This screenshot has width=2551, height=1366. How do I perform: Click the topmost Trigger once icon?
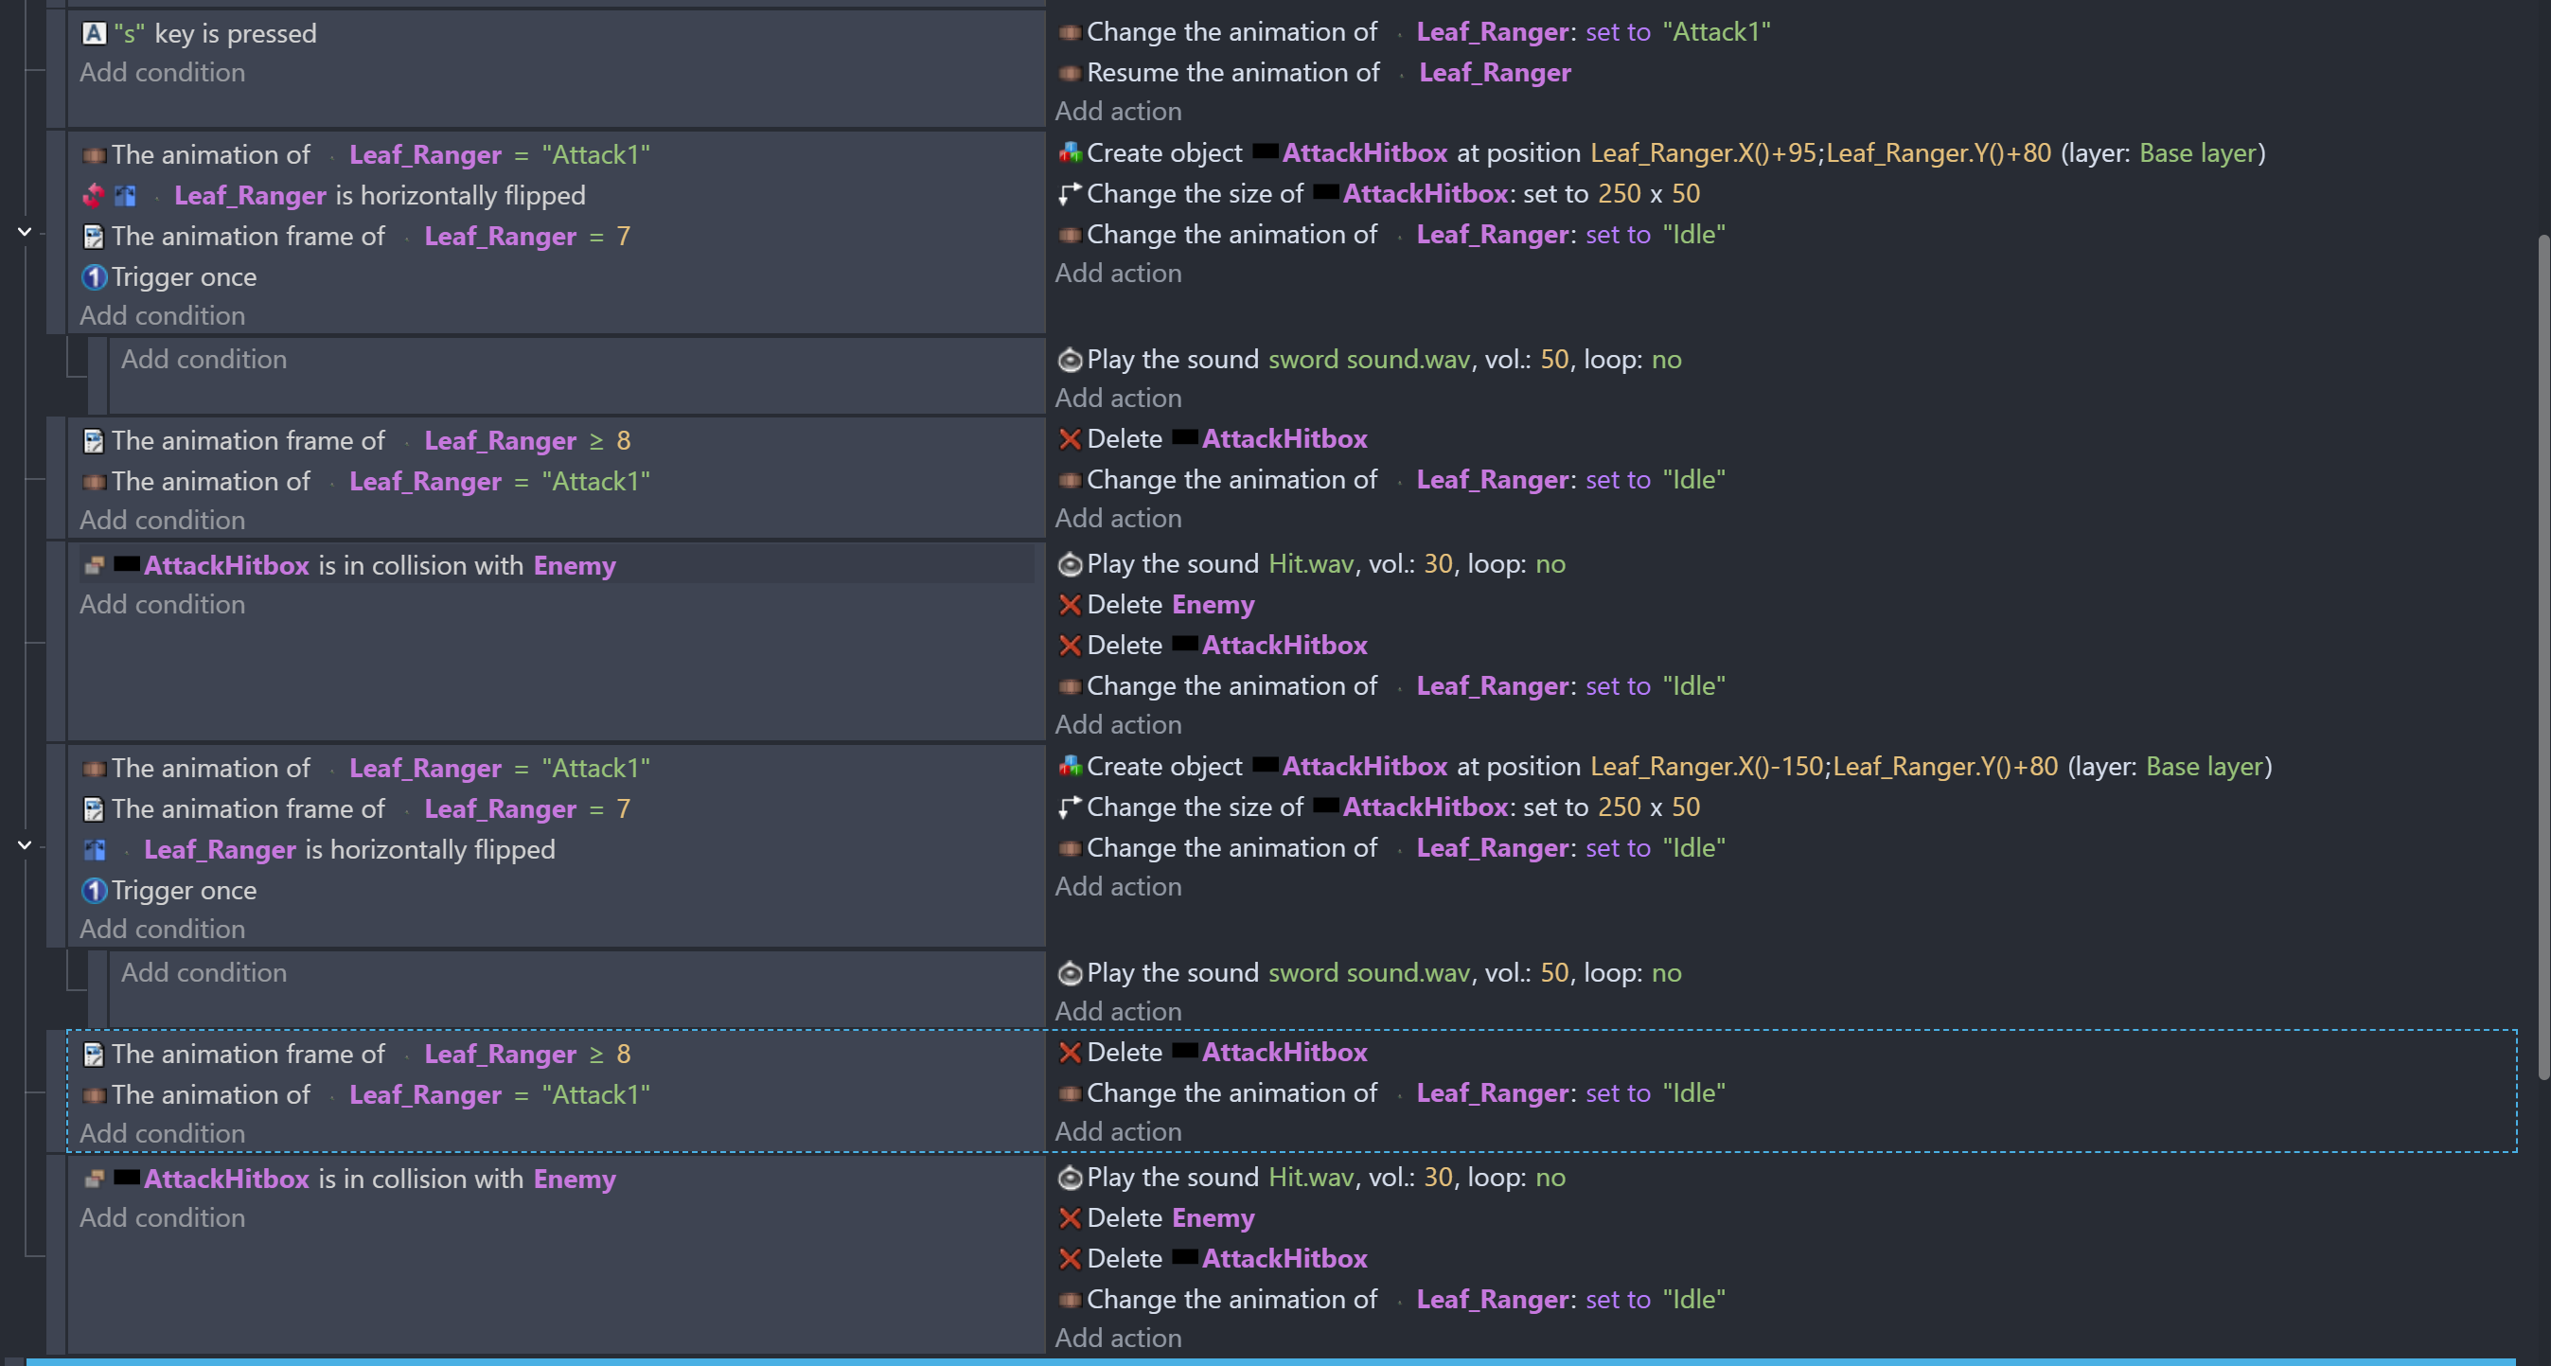point(94,277)
